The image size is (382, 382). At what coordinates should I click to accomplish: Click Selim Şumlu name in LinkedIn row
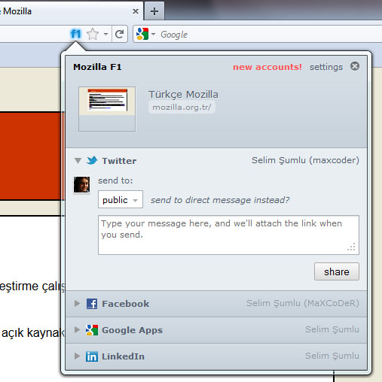click(x=332, y=356)
